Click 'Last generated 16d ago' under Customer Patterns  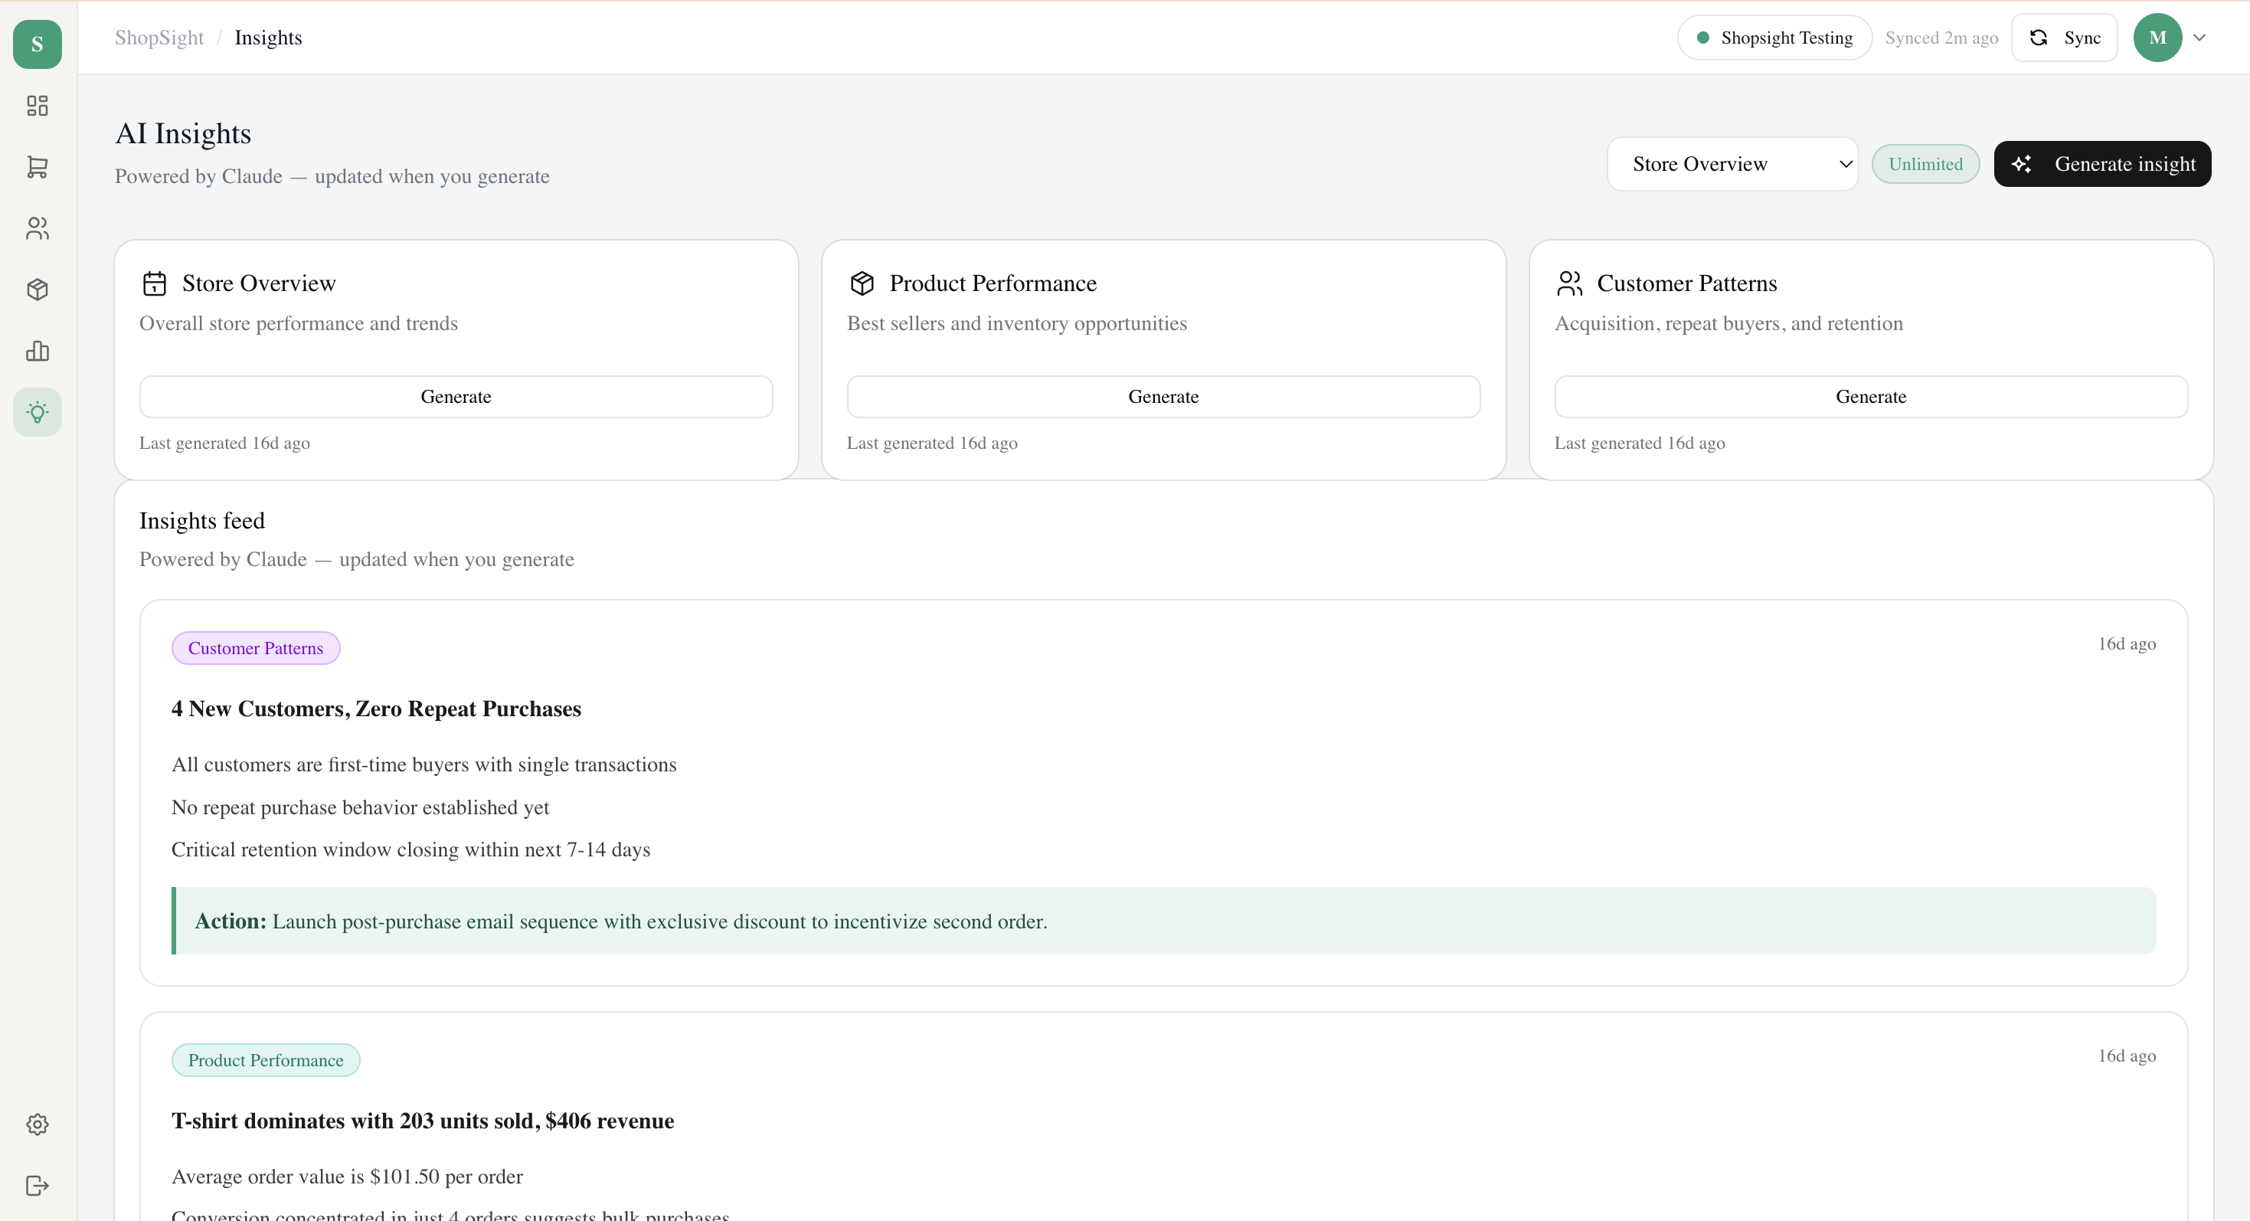[1640, 443]
